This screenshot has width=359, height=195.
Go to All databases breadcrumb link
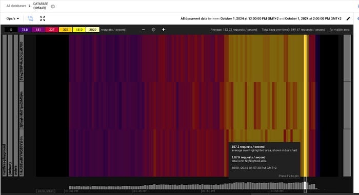coord(16,6)
